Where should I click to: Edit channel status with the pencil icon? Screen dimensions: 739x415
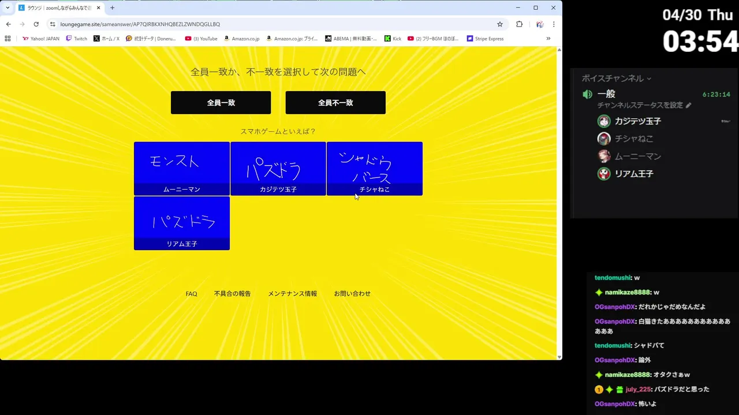(688, 105)
